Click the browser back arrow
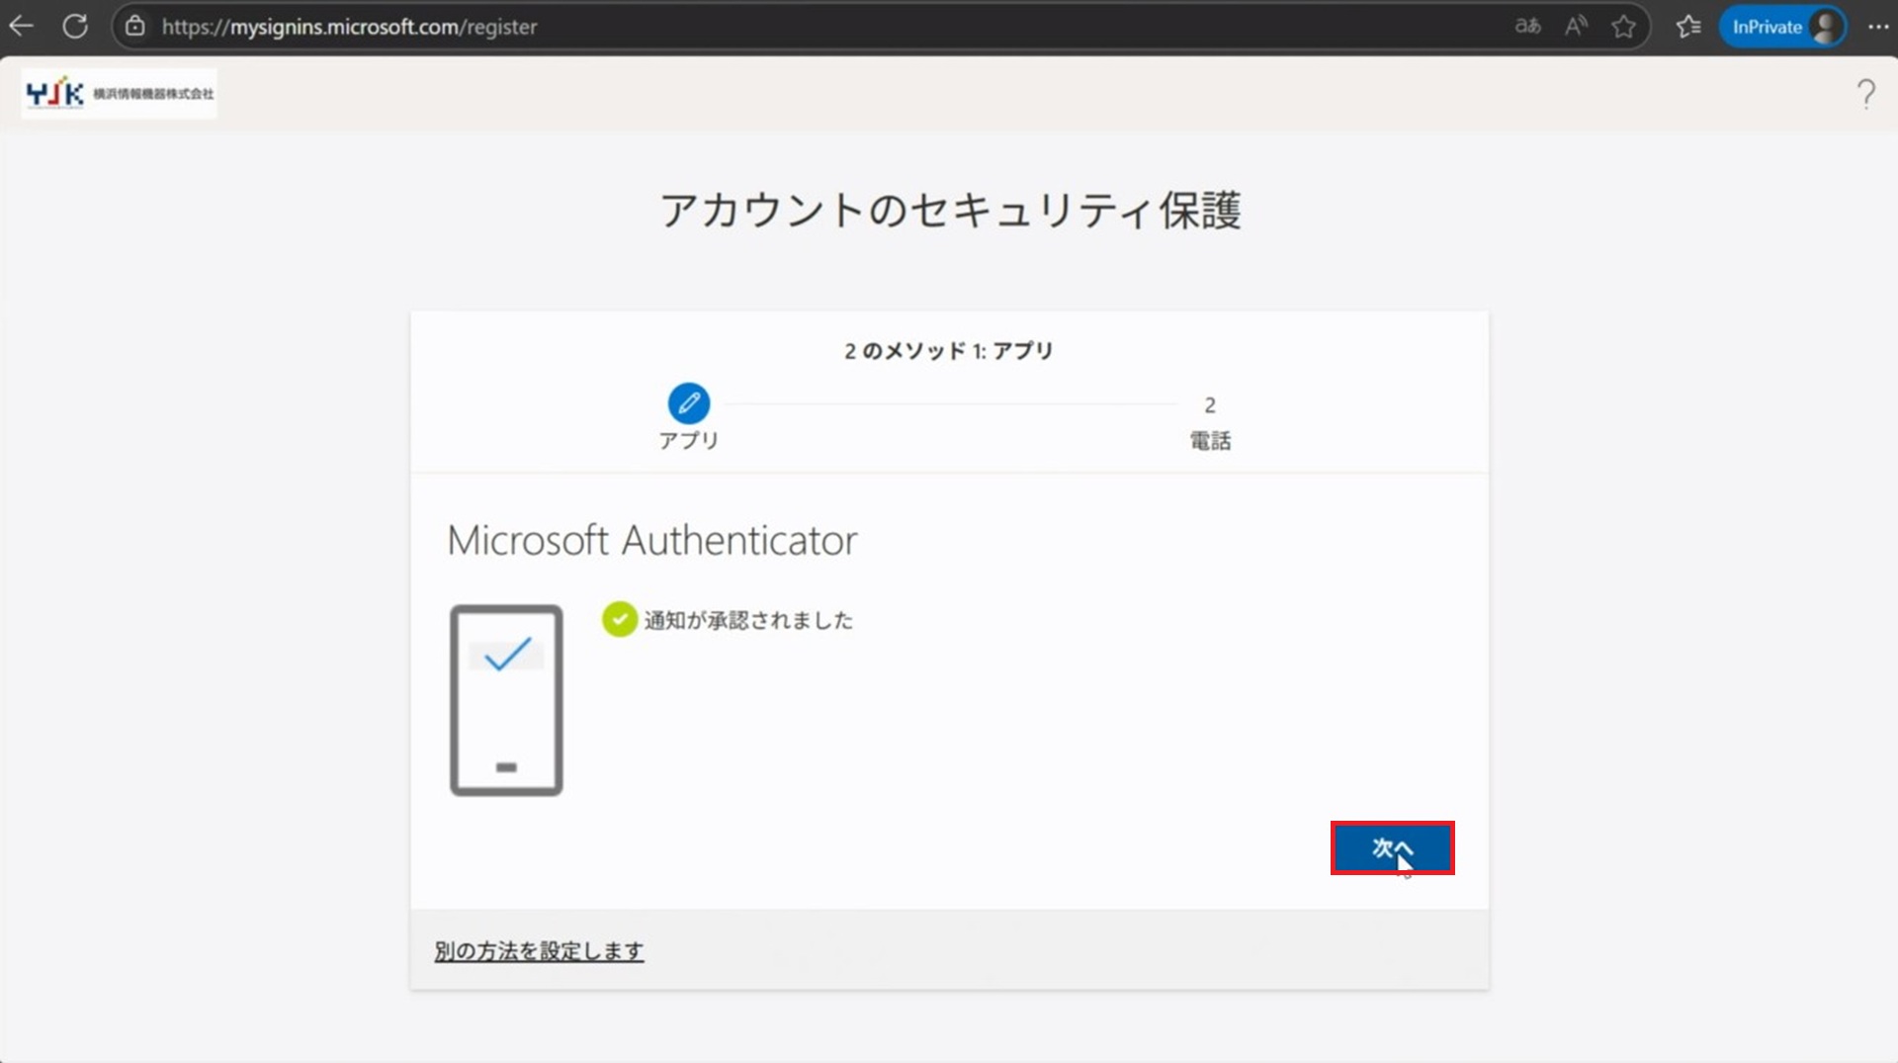 (22, 27)
